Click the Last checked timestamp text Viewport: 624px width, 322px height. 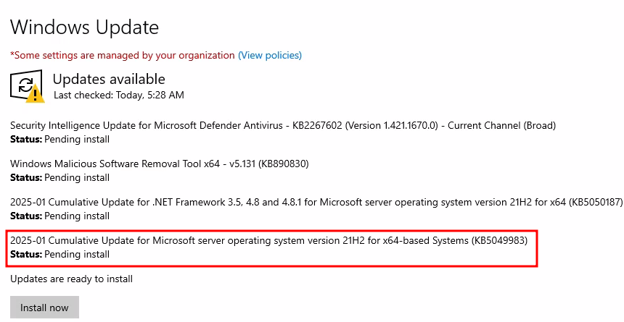[118, 95]
